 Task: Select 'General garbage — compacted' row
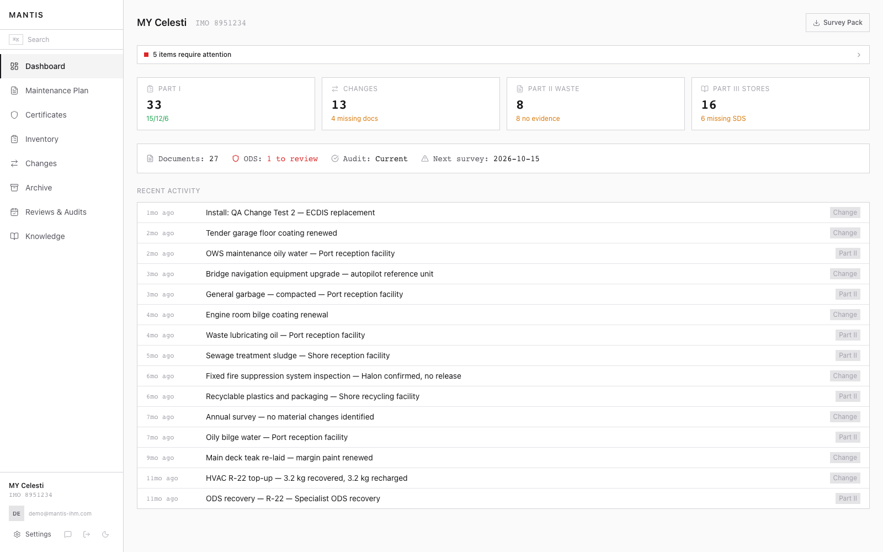tap(503, 294)
